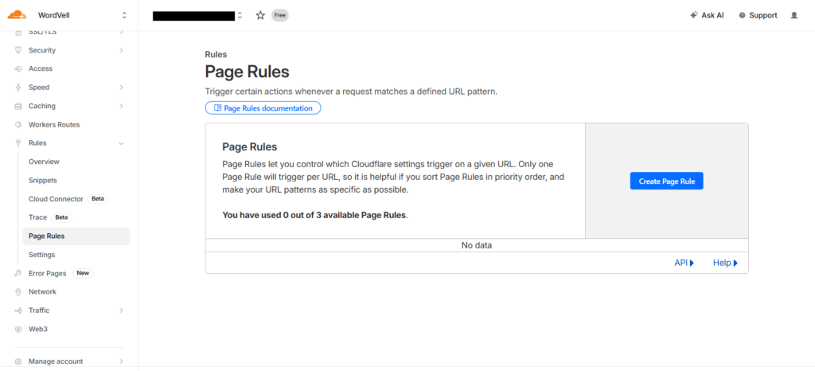Click the Support help icon
This screenshot has height=371, width=815.
coord(743,16)
